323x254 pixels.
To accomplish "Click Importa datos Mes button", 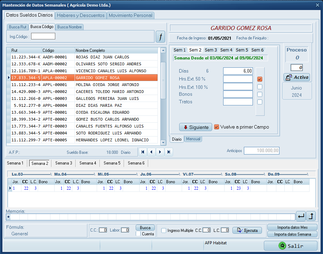I will click(x=292, y=227).
